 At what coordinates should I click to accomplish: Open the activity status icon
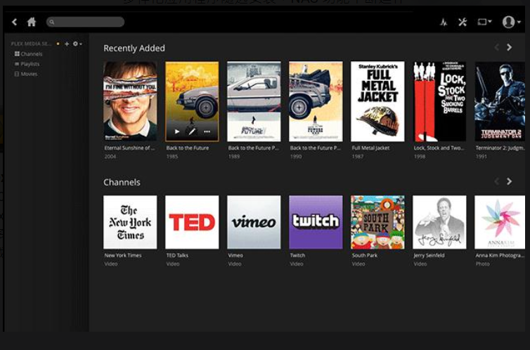click(x=444, y=22)
